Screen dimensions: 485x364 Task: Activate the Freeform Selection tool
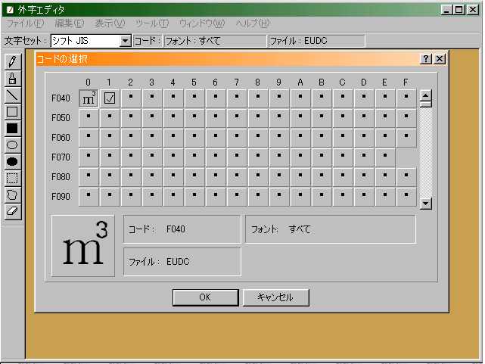12,194
